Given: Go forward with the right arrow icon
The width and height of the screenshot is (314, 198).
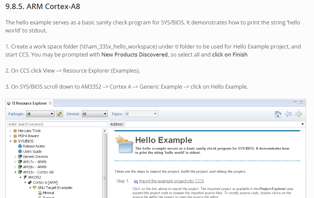Looking at the screenshot, I should (x=298, y=114).
